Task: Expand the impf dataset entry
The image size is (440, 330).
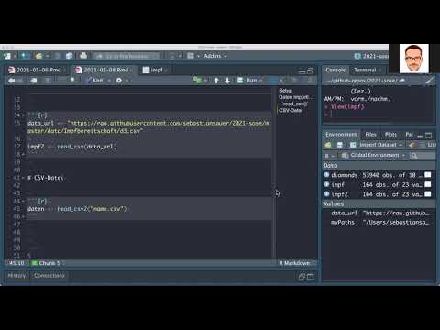Action: click(x=326, y=184)
